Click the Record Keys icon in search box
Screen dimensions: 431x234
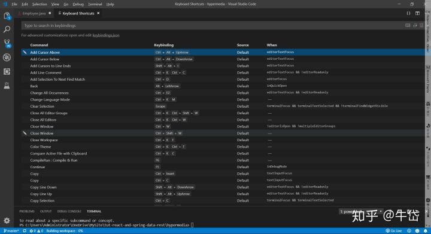408,26
